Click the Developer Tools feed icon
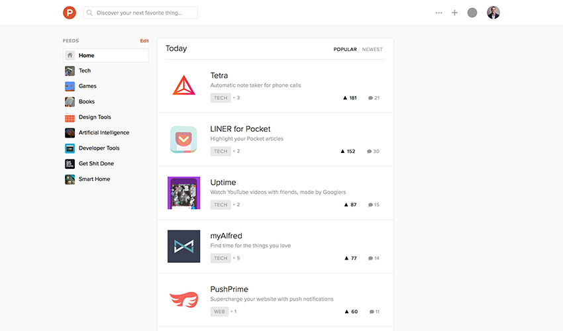The height and width of the screenshot is (331, 563). tap(70, 148)
